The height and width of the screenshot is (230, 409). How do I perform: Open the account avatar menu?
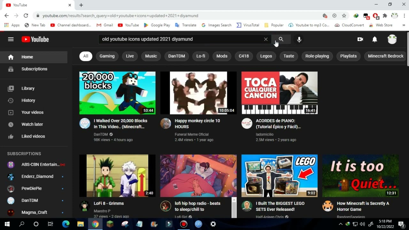[392, 39]
